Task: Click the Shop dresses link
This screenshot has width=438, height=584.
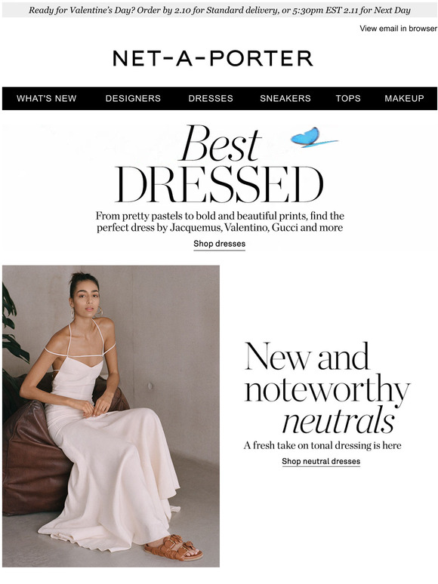Action: (x=219, y=244)
